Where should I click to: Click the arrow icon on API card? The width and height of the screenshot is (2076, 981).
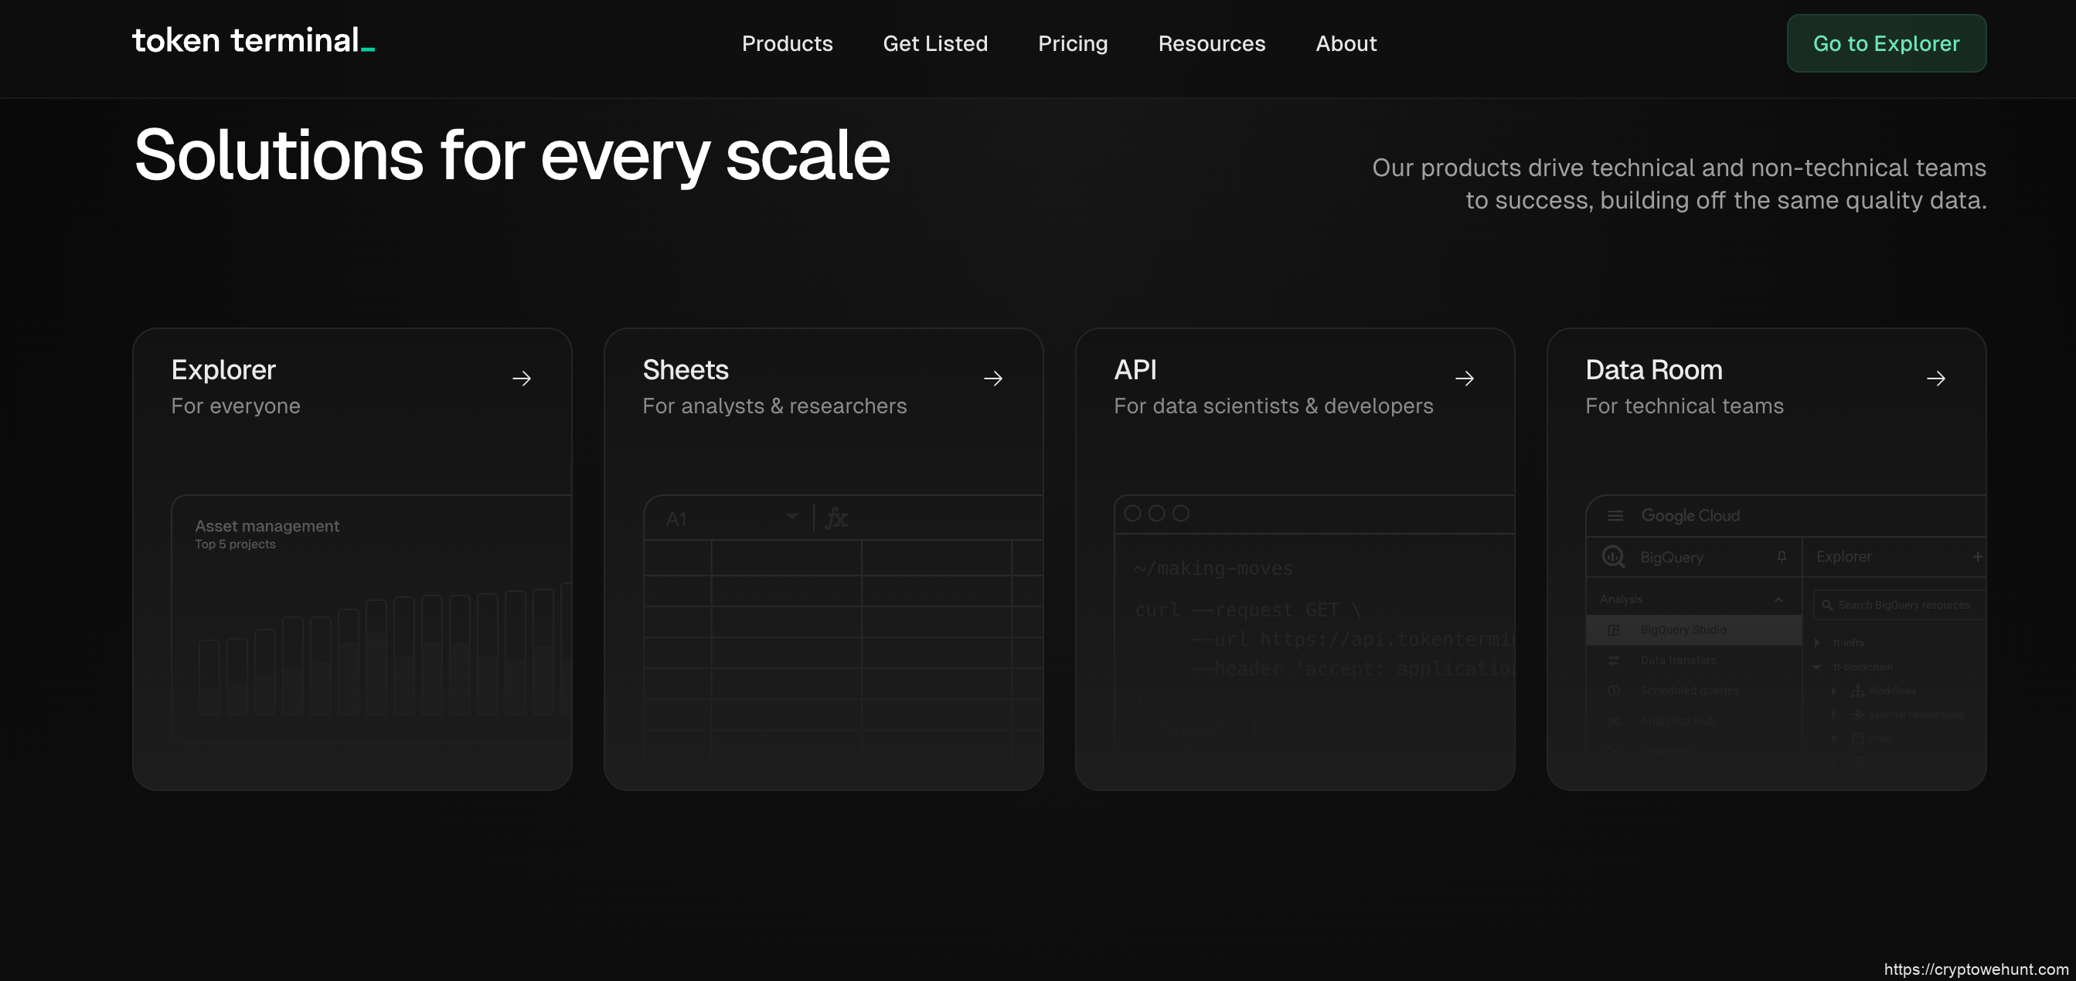pos(1465,378)
